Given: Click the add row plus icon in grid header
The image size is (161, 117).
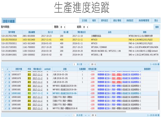Looking at the screenshot, I should tap(7, 69).
